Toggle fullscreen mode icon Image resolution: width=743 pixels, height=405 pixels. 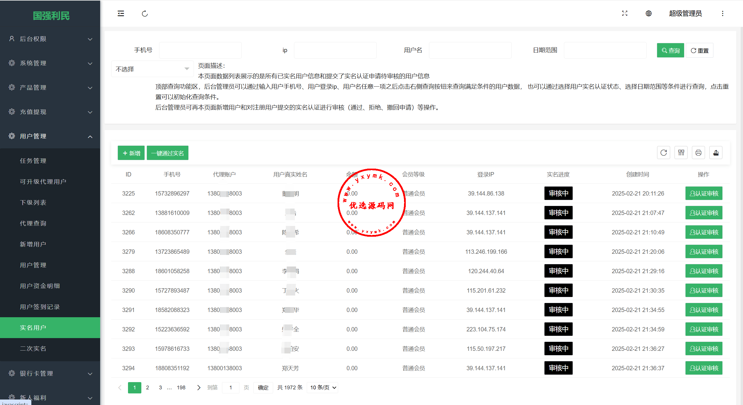tap(625, 13)
